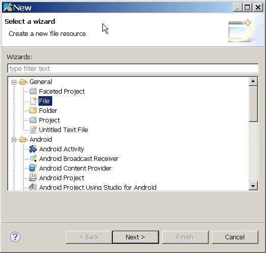Click into the type filter text field
This screenshot has width=266, height=253.
point(133,68)
